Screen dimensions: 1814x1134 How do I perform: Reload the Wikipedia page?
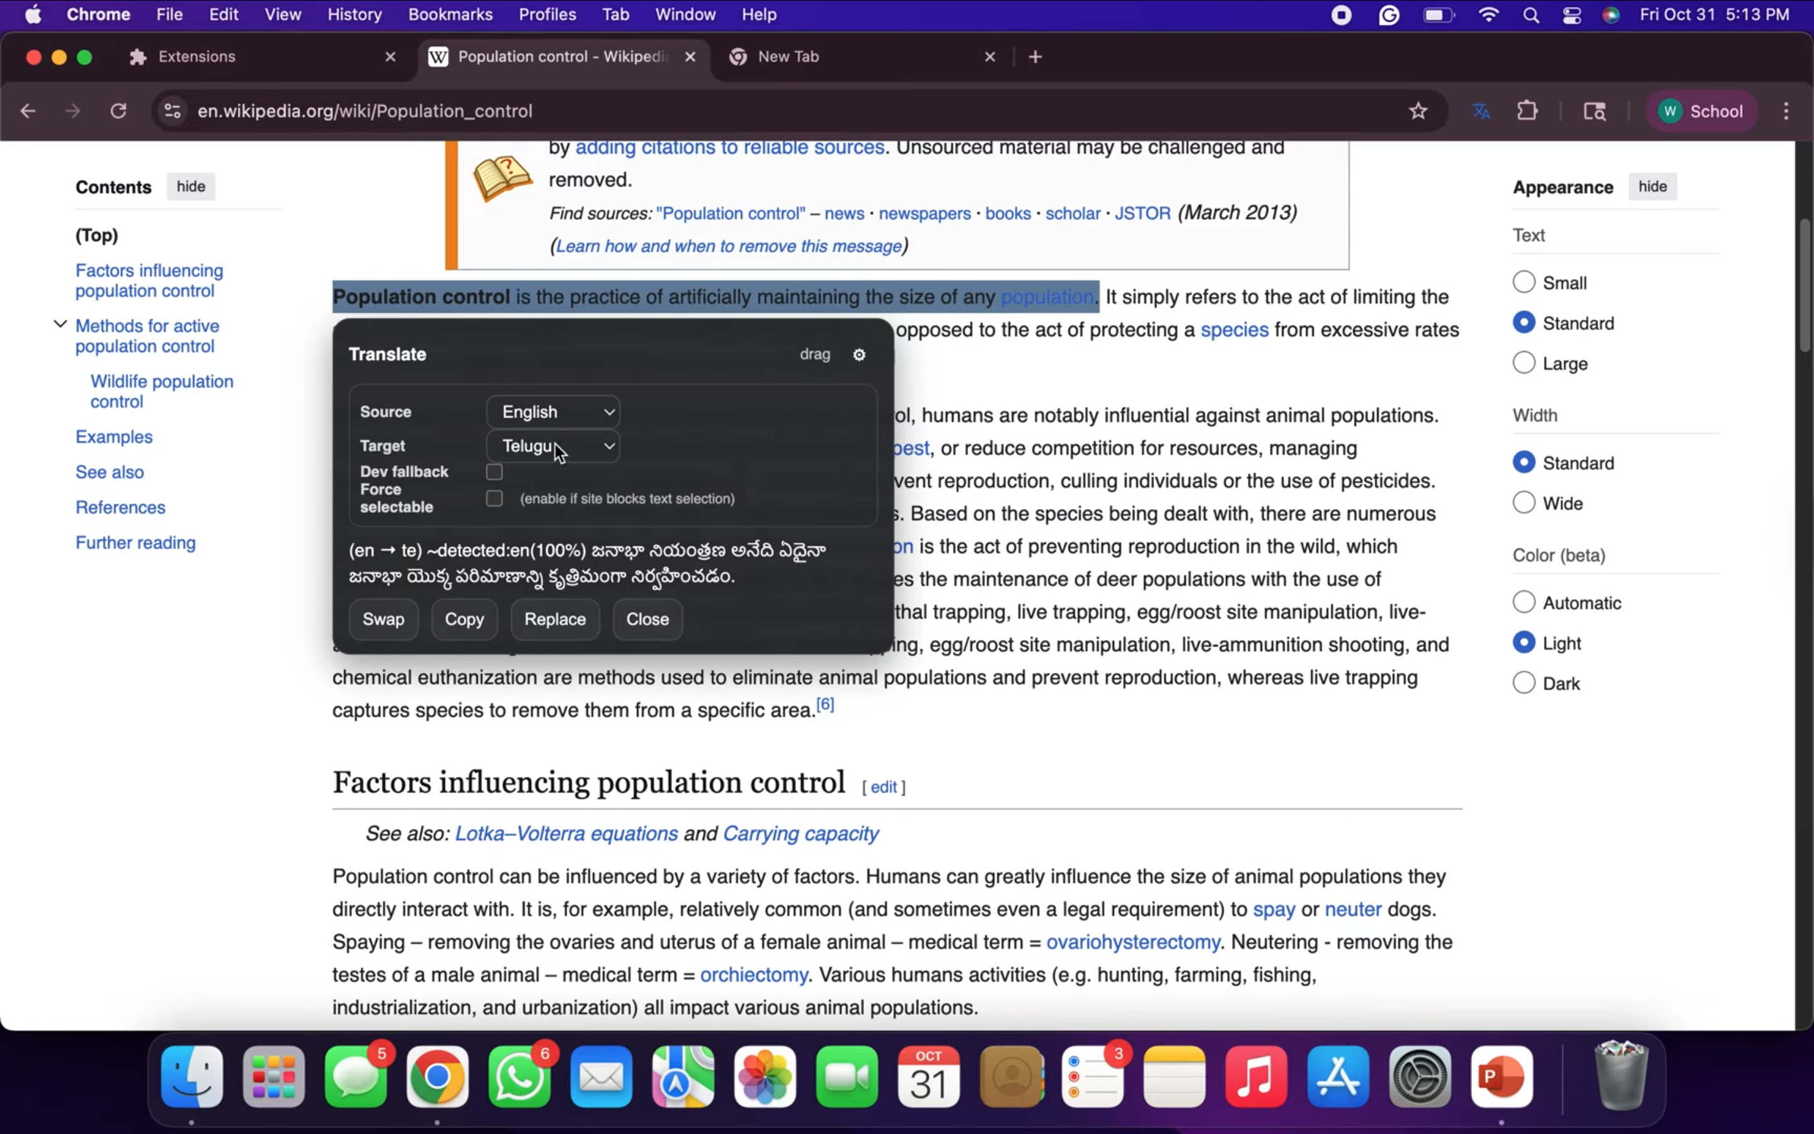(x=118, y=111)
